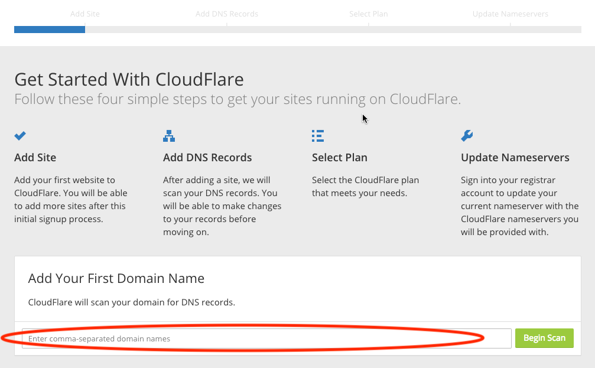This screenshot has width=595, height=368.
Task: Select the Add DNS Records progress step label
Action: [x=226, y=14]
